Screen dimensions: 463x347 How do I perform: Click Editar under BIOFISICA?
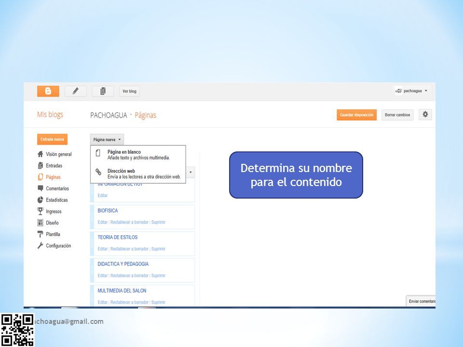[x=102, y=222]
